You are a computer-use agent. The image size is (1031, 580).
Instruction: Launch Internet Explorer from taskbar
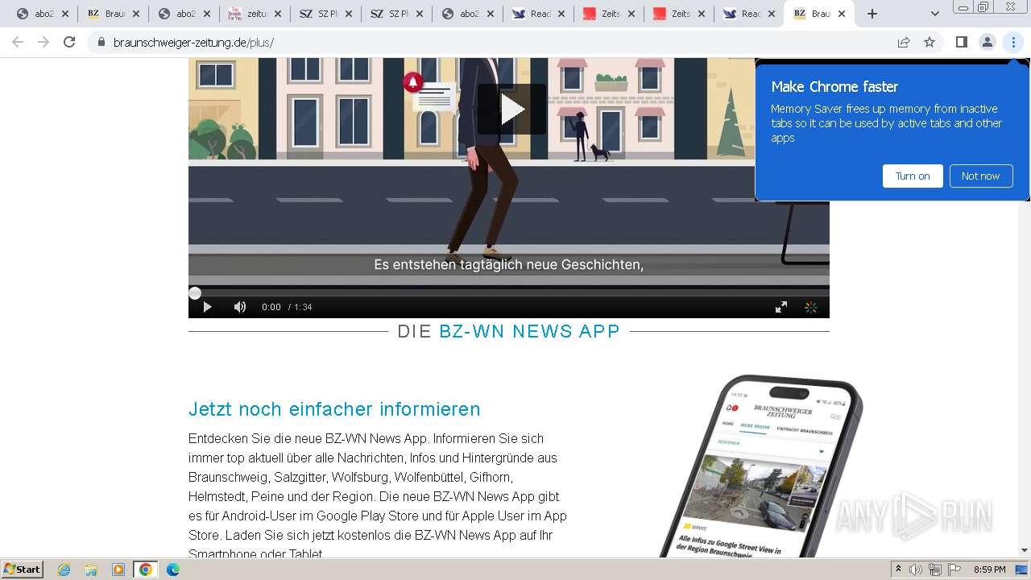(64, 570)
